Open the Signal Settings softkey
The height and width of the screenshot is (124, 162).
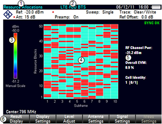tap(122, 119)
